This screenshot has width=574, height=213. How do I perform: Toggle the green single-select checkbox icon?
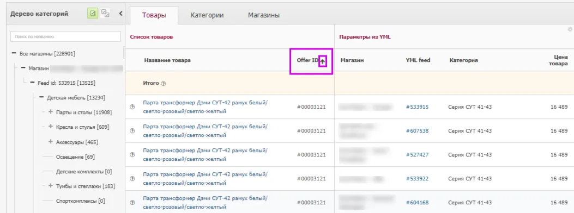[x=93, y=14]
